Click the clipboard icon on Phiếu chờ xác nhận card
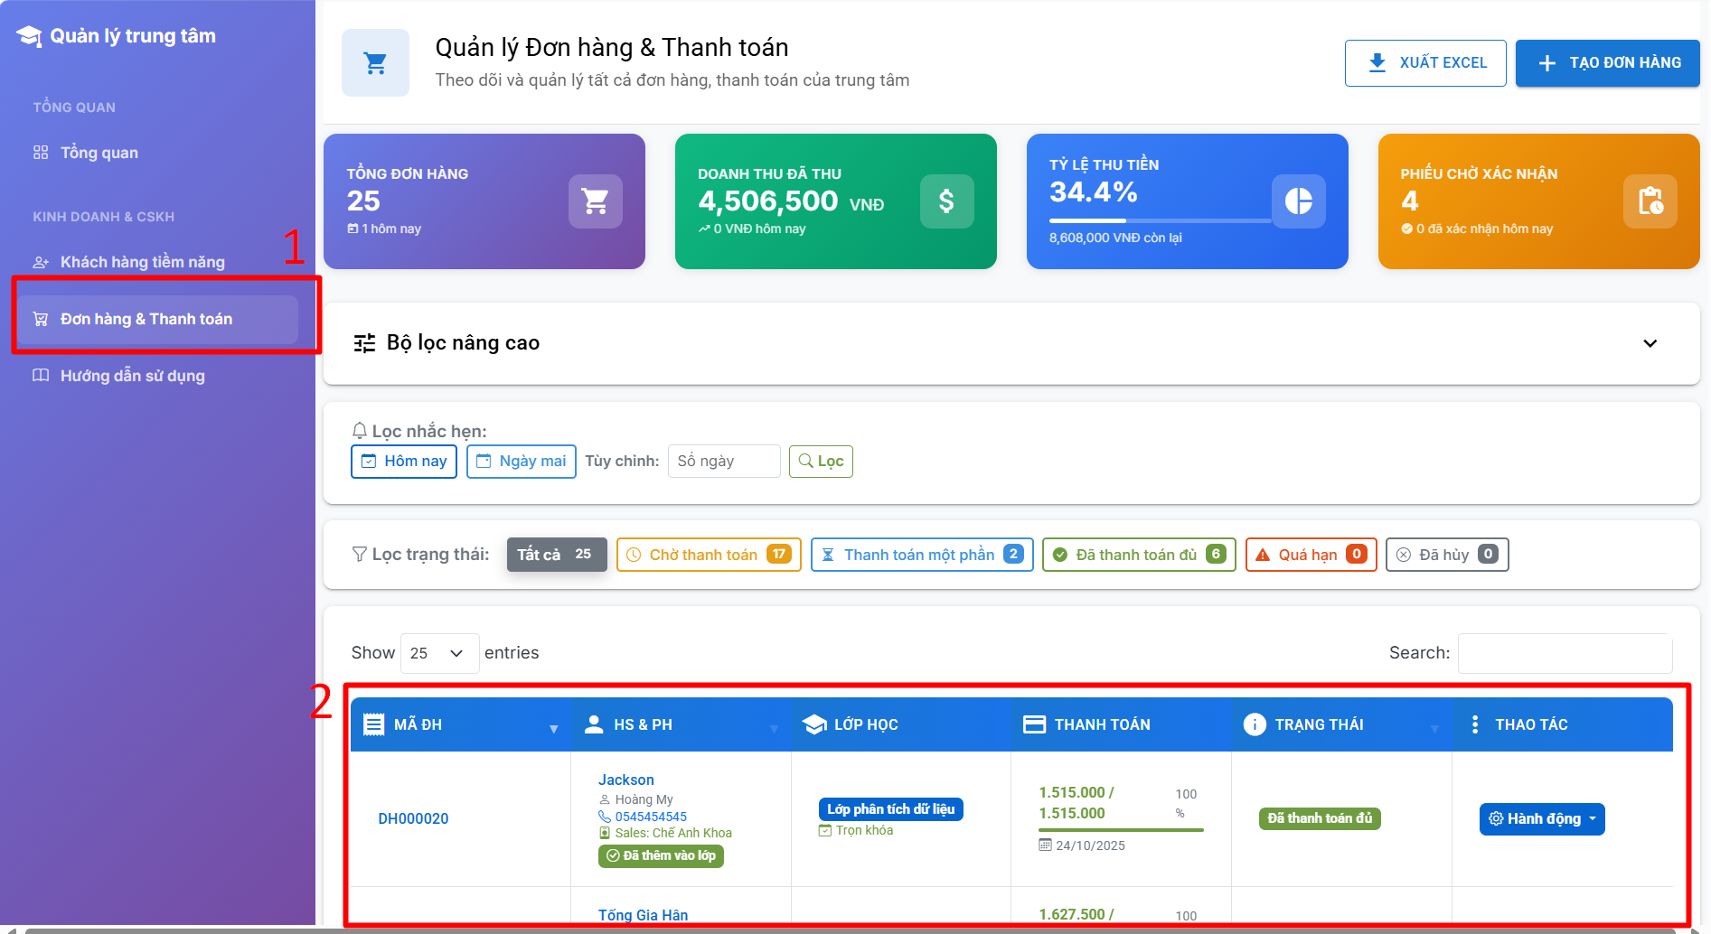The height and width of the screenshot is (934, 1711). [x=1650, y=201]
